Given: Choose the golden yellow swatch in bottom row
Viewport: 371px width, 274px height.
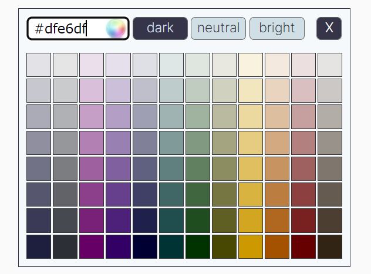Looking at the screenshot, I should pyautogui.click(x=251, y=246).
